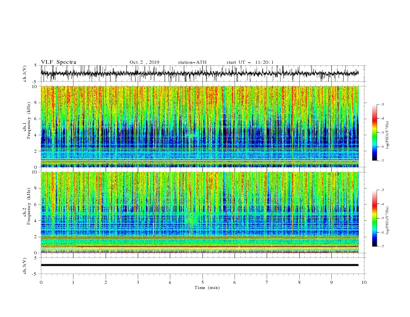Select the "start UT = 11:20: 1" text
Viewport: 410px width, 317px height.
click(250, 62)
